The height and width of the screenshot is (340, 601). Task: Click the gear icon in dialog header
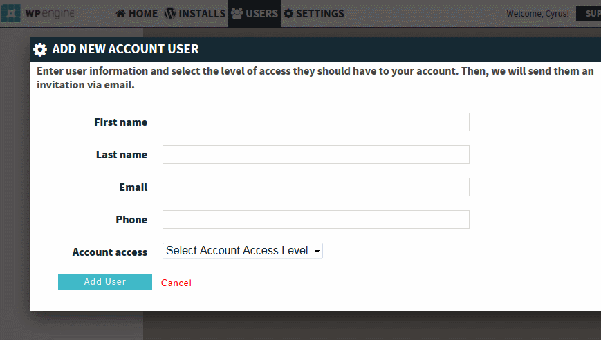click(x=40, y=49)
